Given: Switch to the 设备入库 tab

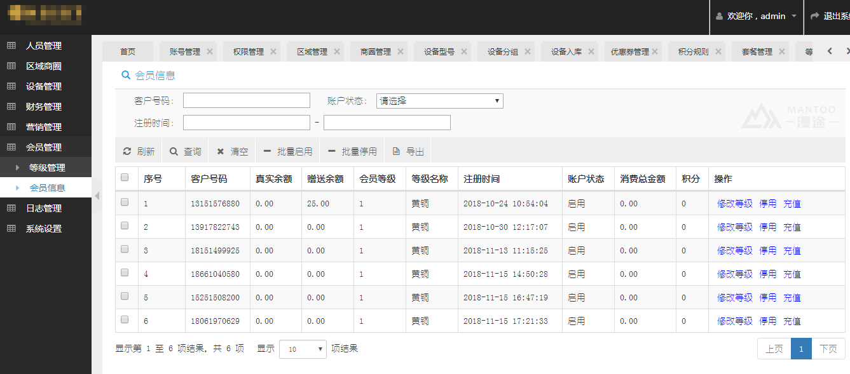Looking at the screenshot, I should [566, 52].
